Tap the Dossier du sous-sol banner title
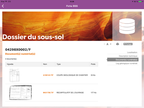The height and width of the screenshot is (108, 144). [33, 37]
